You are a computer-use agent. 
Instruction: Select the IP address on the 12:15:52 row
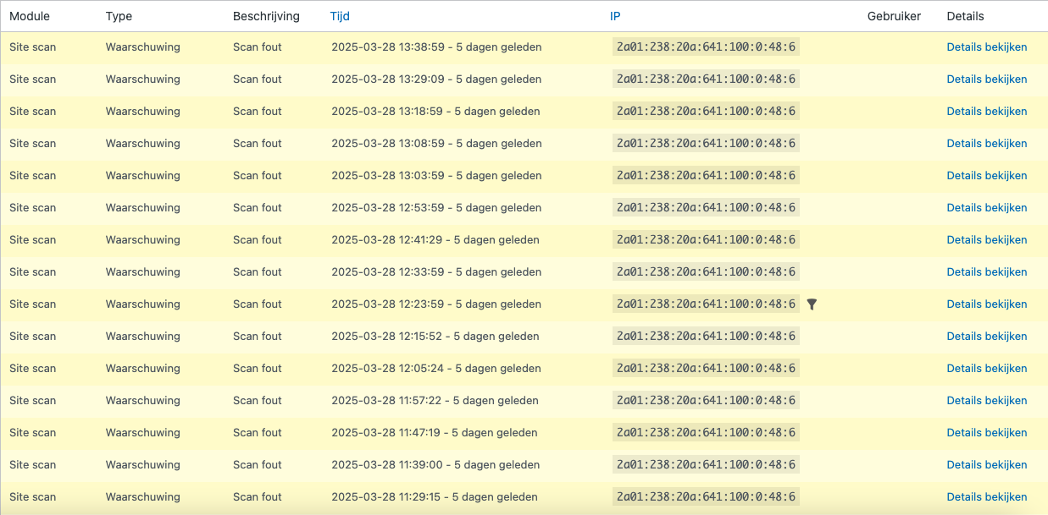point(706,337)
